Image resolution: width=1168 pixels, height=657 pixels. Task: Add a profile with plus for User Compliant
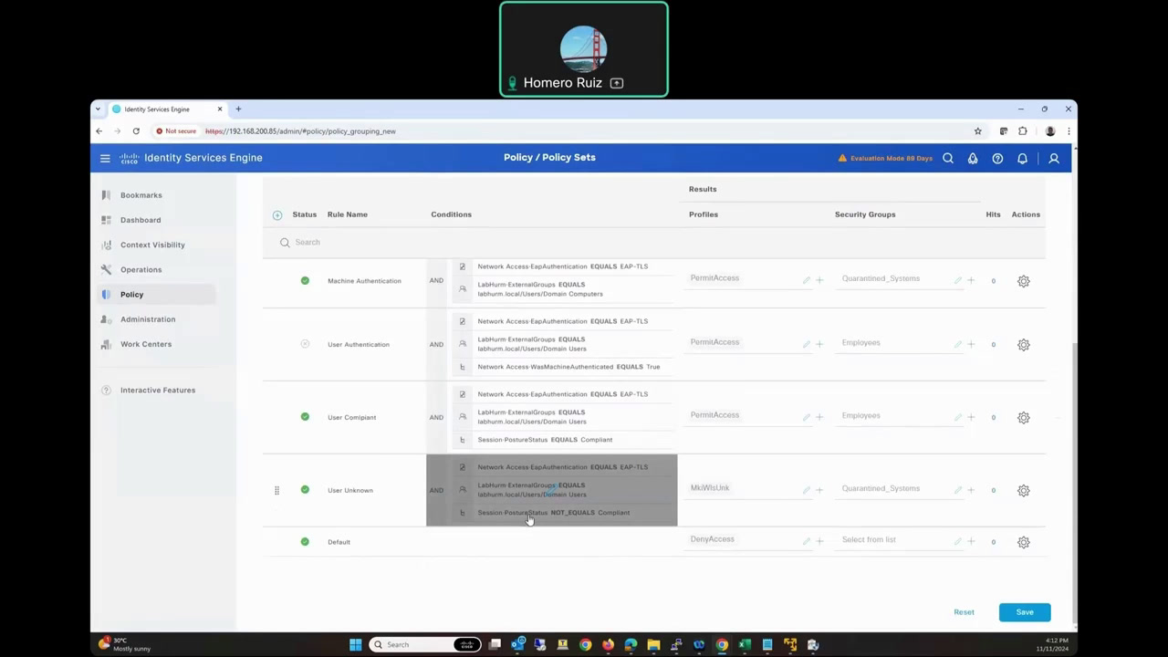point(819,417)
